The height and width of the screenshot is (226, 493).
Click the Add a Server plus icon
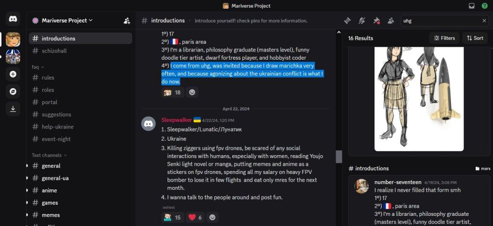[x=13, y=74]
